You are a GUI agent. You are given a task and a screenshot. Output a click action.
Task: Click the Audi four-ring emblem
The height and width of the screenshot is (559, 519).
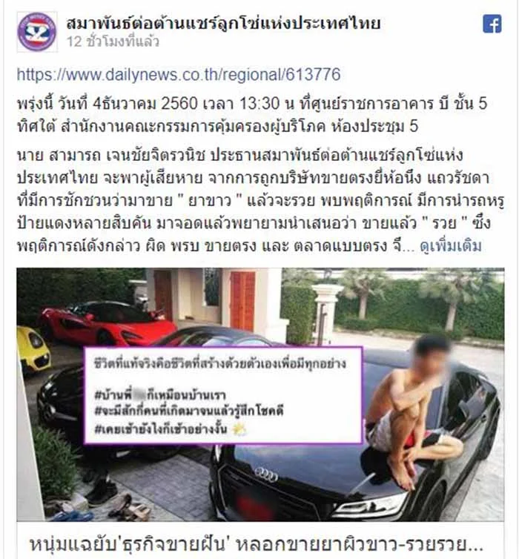pyautogui.click(x=266, y=474)
